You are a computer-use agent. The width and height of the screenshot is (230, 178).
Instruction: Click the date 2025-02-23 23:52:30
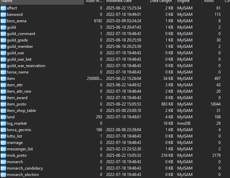click(123, 149)
